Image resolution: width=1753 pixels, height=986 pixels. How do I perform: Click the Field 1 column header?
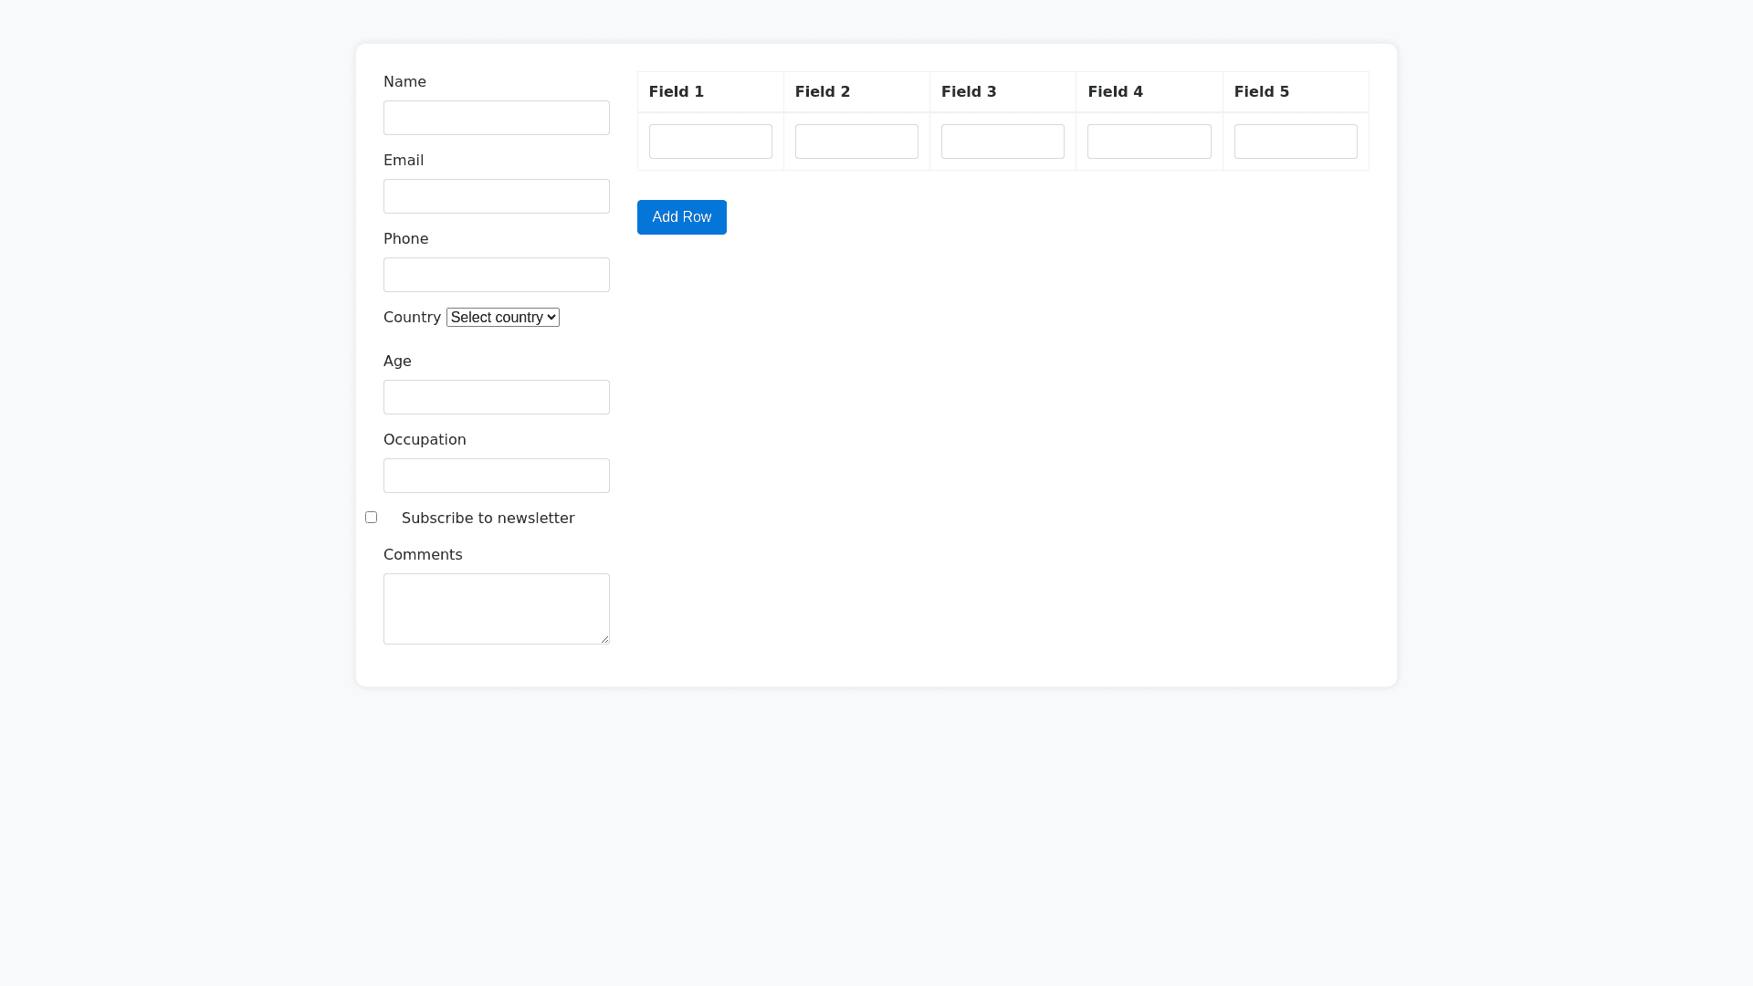(x=677, y=92)
